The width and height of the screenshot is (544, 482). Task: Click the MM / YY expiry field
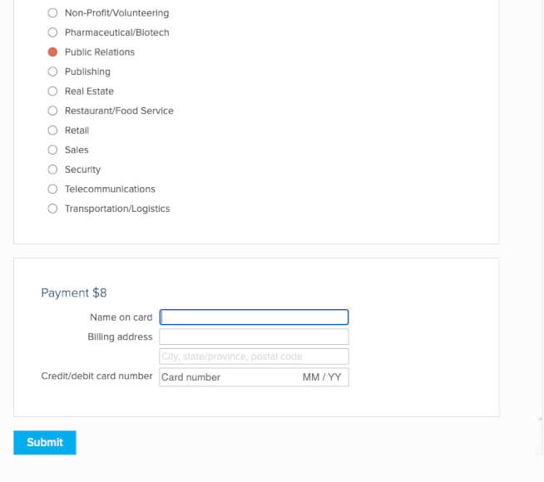(322, 377)
